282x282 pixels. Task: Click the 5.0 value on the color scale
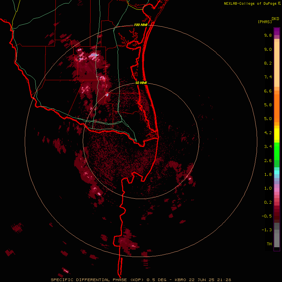[268, 119]
